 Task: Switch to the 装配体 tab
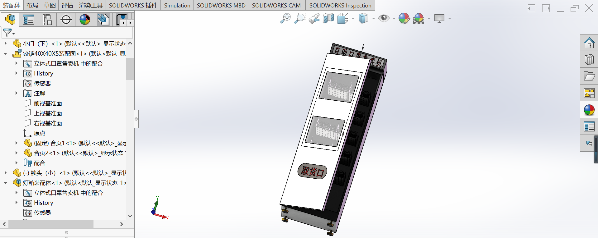(x=12, y=5)
